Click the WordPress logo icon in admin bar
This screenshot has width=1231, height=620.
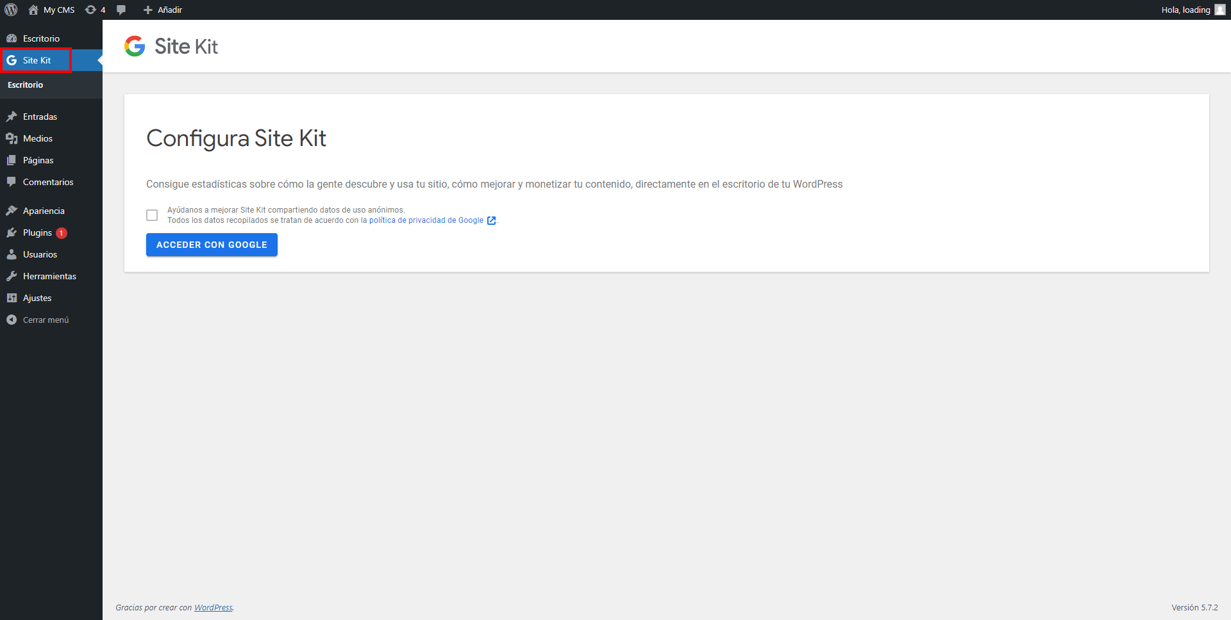pos(11,10)
